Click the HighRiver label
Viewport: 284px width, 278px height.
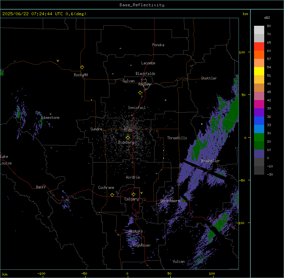pos(142,245)
